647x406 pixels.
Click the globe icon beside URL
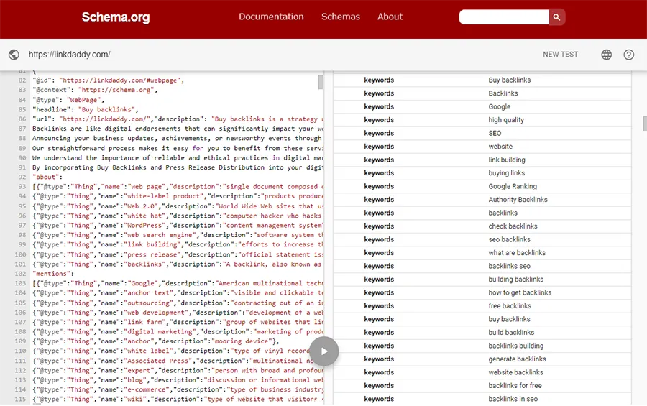click(x=14, y=55)
